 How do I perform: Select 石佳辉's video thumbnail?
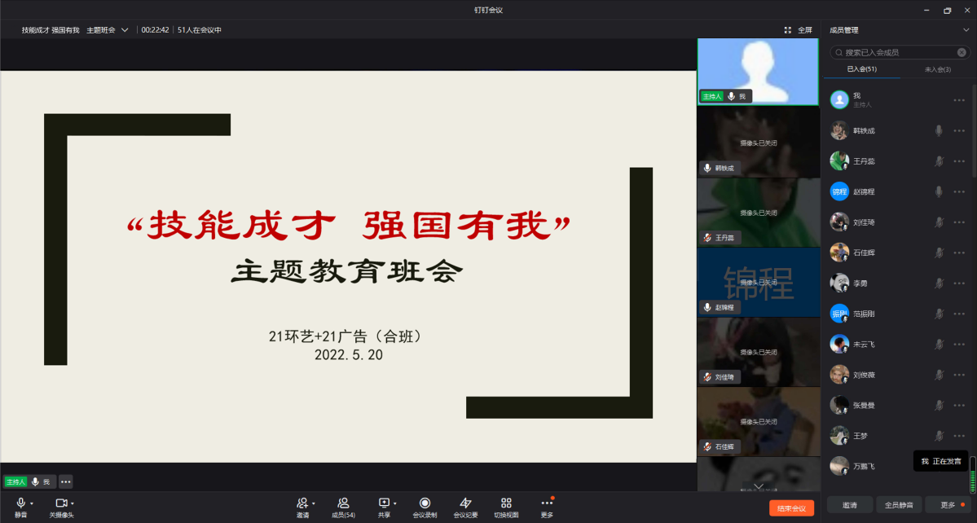tap(758, 421)
